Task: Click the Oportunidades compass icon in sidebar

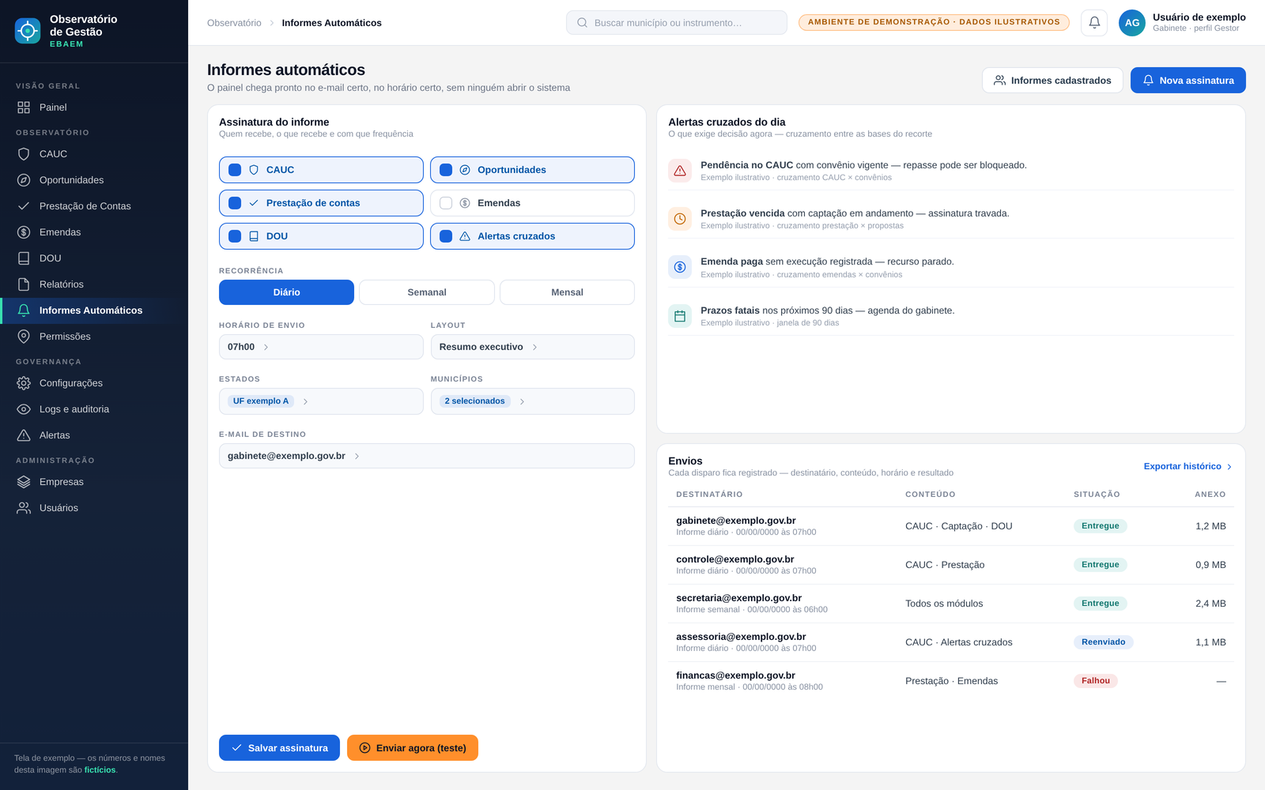Action: pos(24,180)
